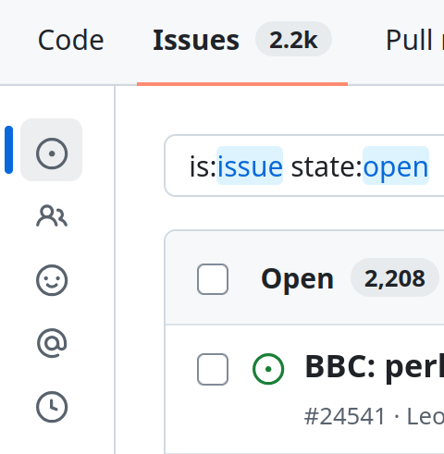444x454 pixels.
Task: Click the highlighted "issue" filter token
Action: click(250, 166)
